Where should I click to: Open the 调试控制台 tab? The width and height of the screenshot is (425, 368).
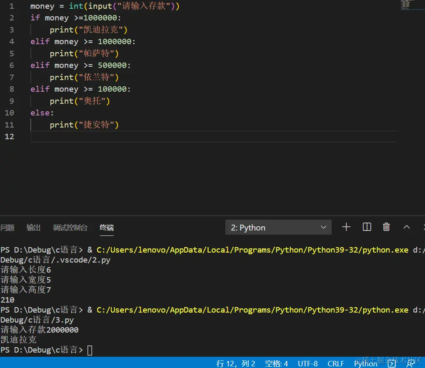tap(70, 228)
